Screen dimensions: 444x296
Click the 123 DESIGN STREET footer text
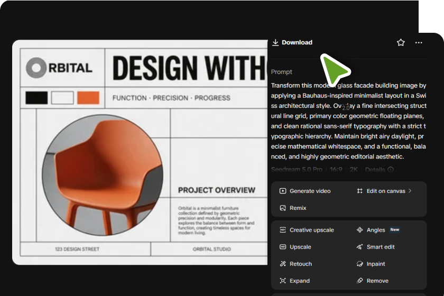pyautogui.click(x=77, y=249)
